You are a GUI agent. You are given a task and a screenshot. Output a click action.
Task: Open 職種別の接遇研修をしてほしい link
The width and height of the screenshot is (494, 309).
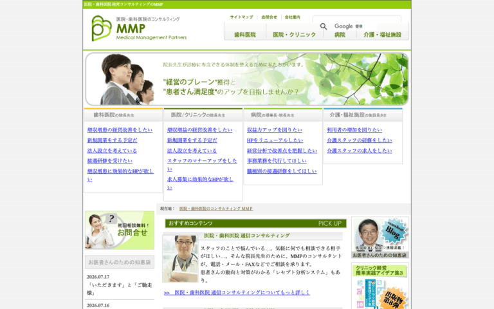282,171
